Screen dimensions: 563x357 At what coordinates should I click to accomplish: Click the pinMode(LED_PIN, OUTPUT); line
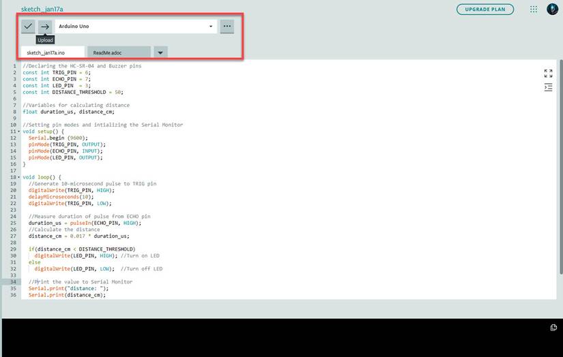click(x=66, y=157)
